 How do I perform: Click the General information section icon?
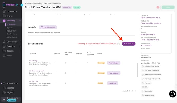coord(143,66)
